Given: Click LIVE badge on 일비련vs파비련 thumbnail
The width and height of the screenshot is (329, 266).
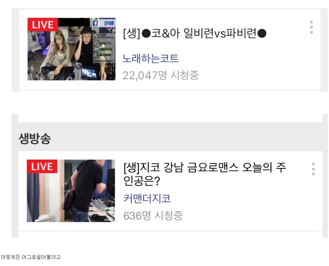Looking at the screenshot, I should [x=43, y=25].
